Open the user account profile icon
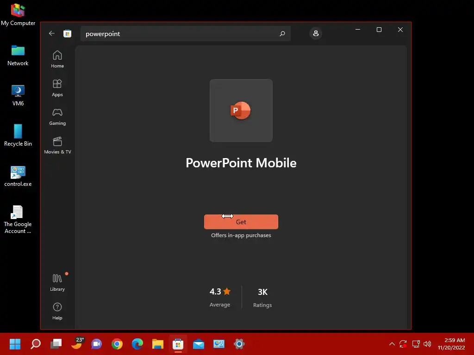 (316, 33)
